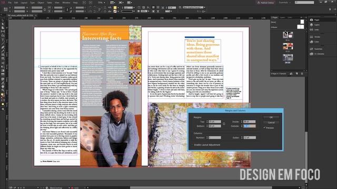Click the Top margin input field
337x189 pixels.
click(215, 121)
